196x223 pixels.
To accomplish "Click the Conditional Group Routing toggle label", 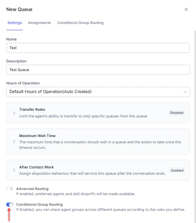I will pyautogui.click(x=39, y=205).
